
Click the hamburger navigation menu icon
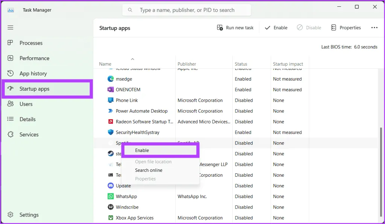point(11,27)
